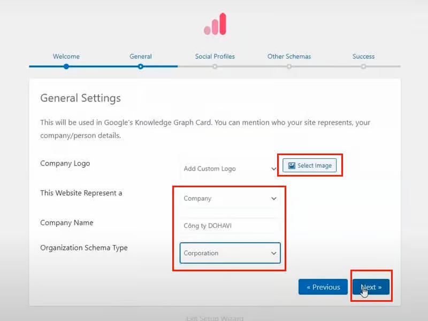
Task: Click the gray Success step dot
Action: 363,67
